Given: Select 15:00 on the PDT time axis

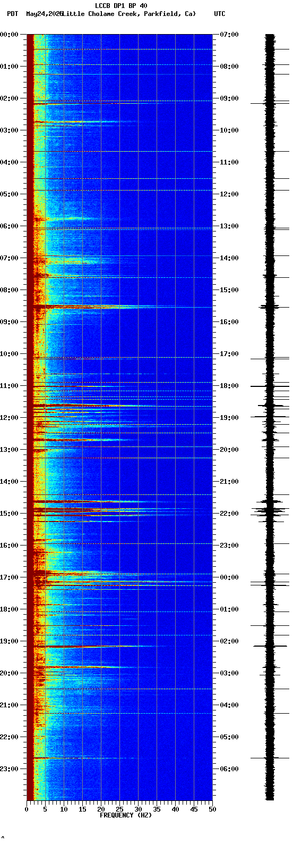Looking at the screenshot, I should point(10,514).
